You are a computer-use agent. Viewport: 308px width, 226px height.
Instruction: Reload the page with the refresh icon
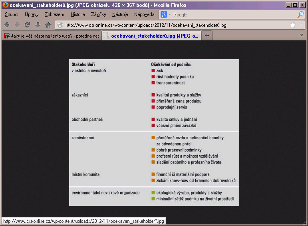[x=27, y=25]
